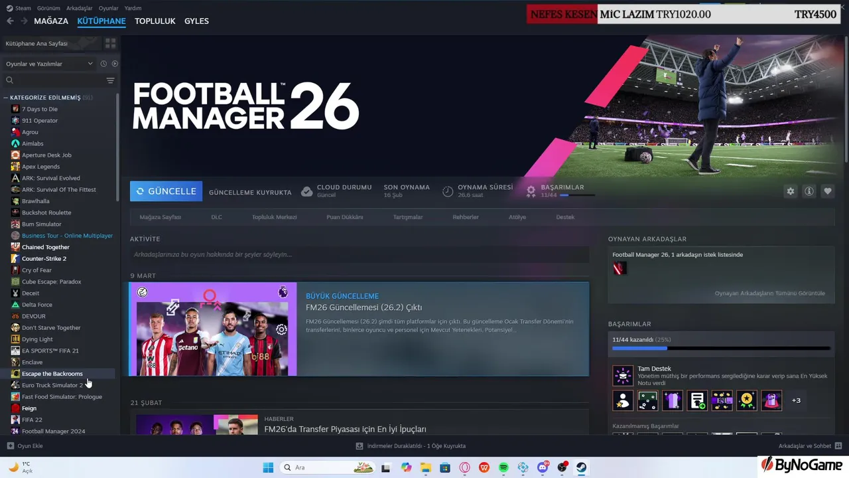Select Business Tour - Online Multiplayer

point(67,236)
